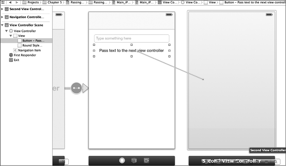Click the 'Pass text to the next view controller' button
The width and height of the screenshot is (286, 166).
tap(131, 51)
